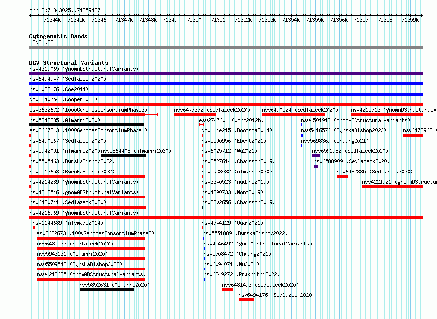
Task: Open nsv6025712 Wu2021 variant
Action: (x=229, y=151)
